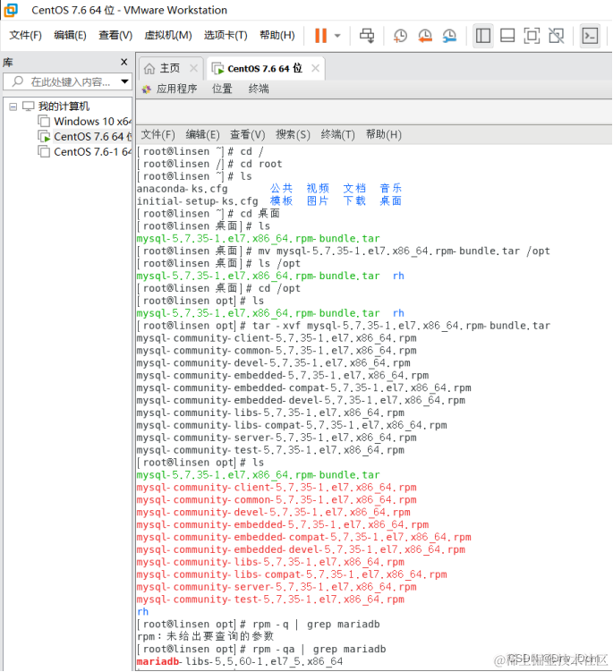Image resolution: width=613 pixels, height=672 pixels.
Task: Select 我的计算机 in the library
Action: coord(64,106)
